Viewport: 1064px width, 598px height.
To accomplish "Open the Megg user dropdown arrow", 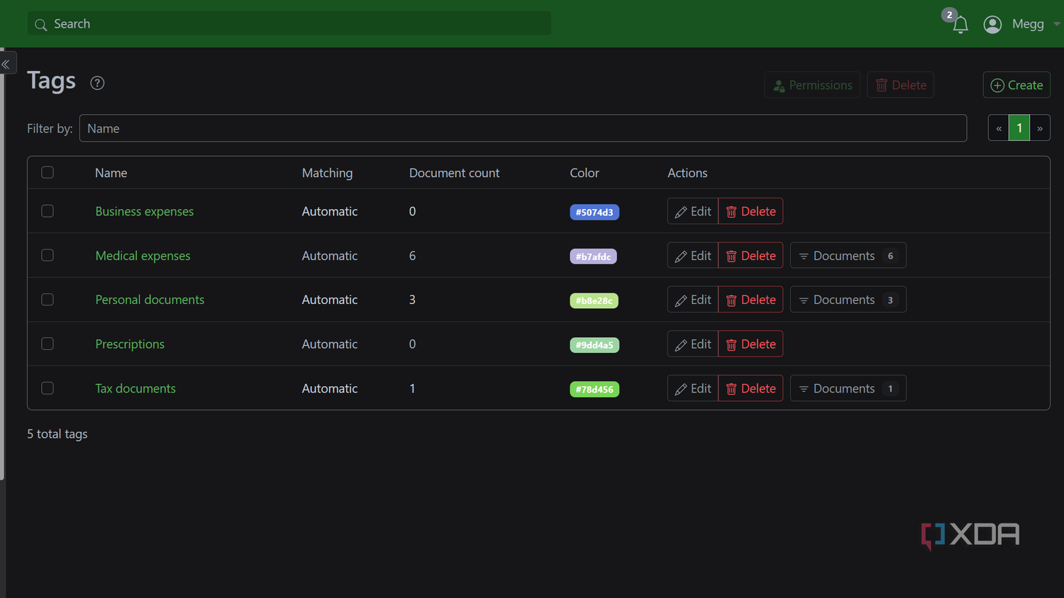I will point(1057,24).
